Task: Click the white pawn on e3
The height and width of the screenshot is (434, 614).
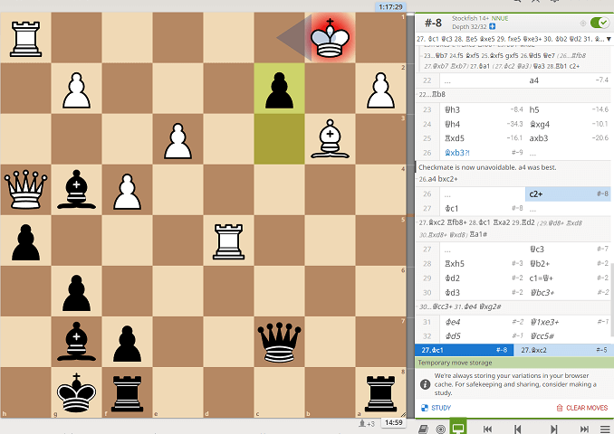Action: coord(177,139)
